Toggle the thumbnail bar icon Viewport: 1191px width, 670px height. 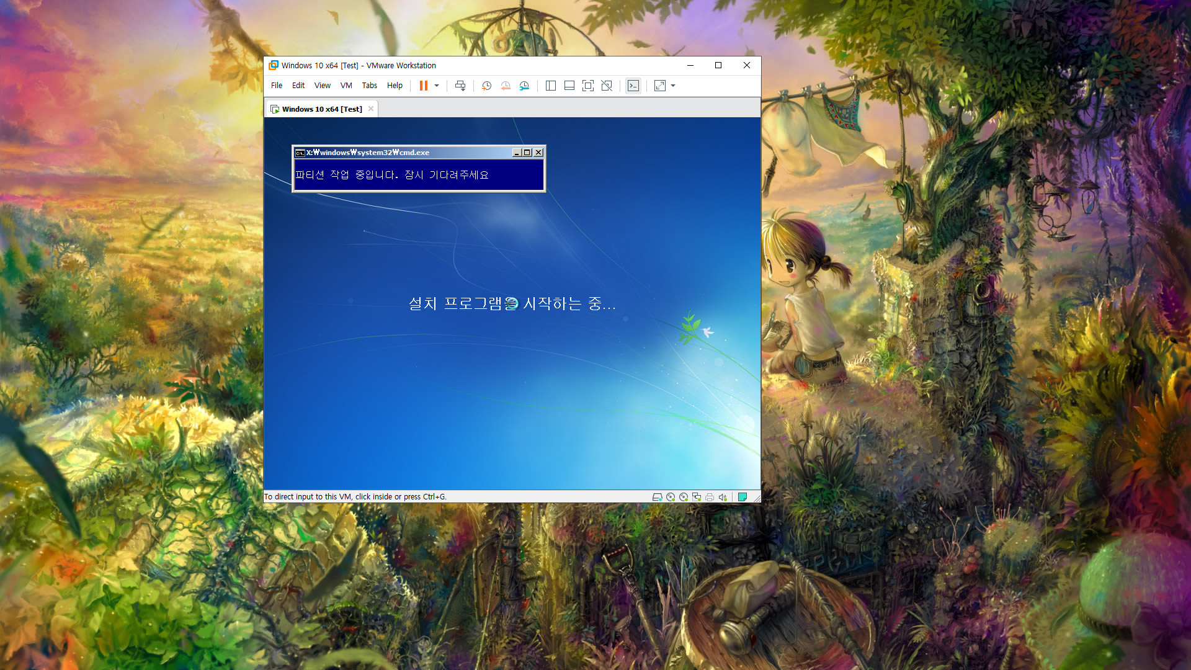569,86
